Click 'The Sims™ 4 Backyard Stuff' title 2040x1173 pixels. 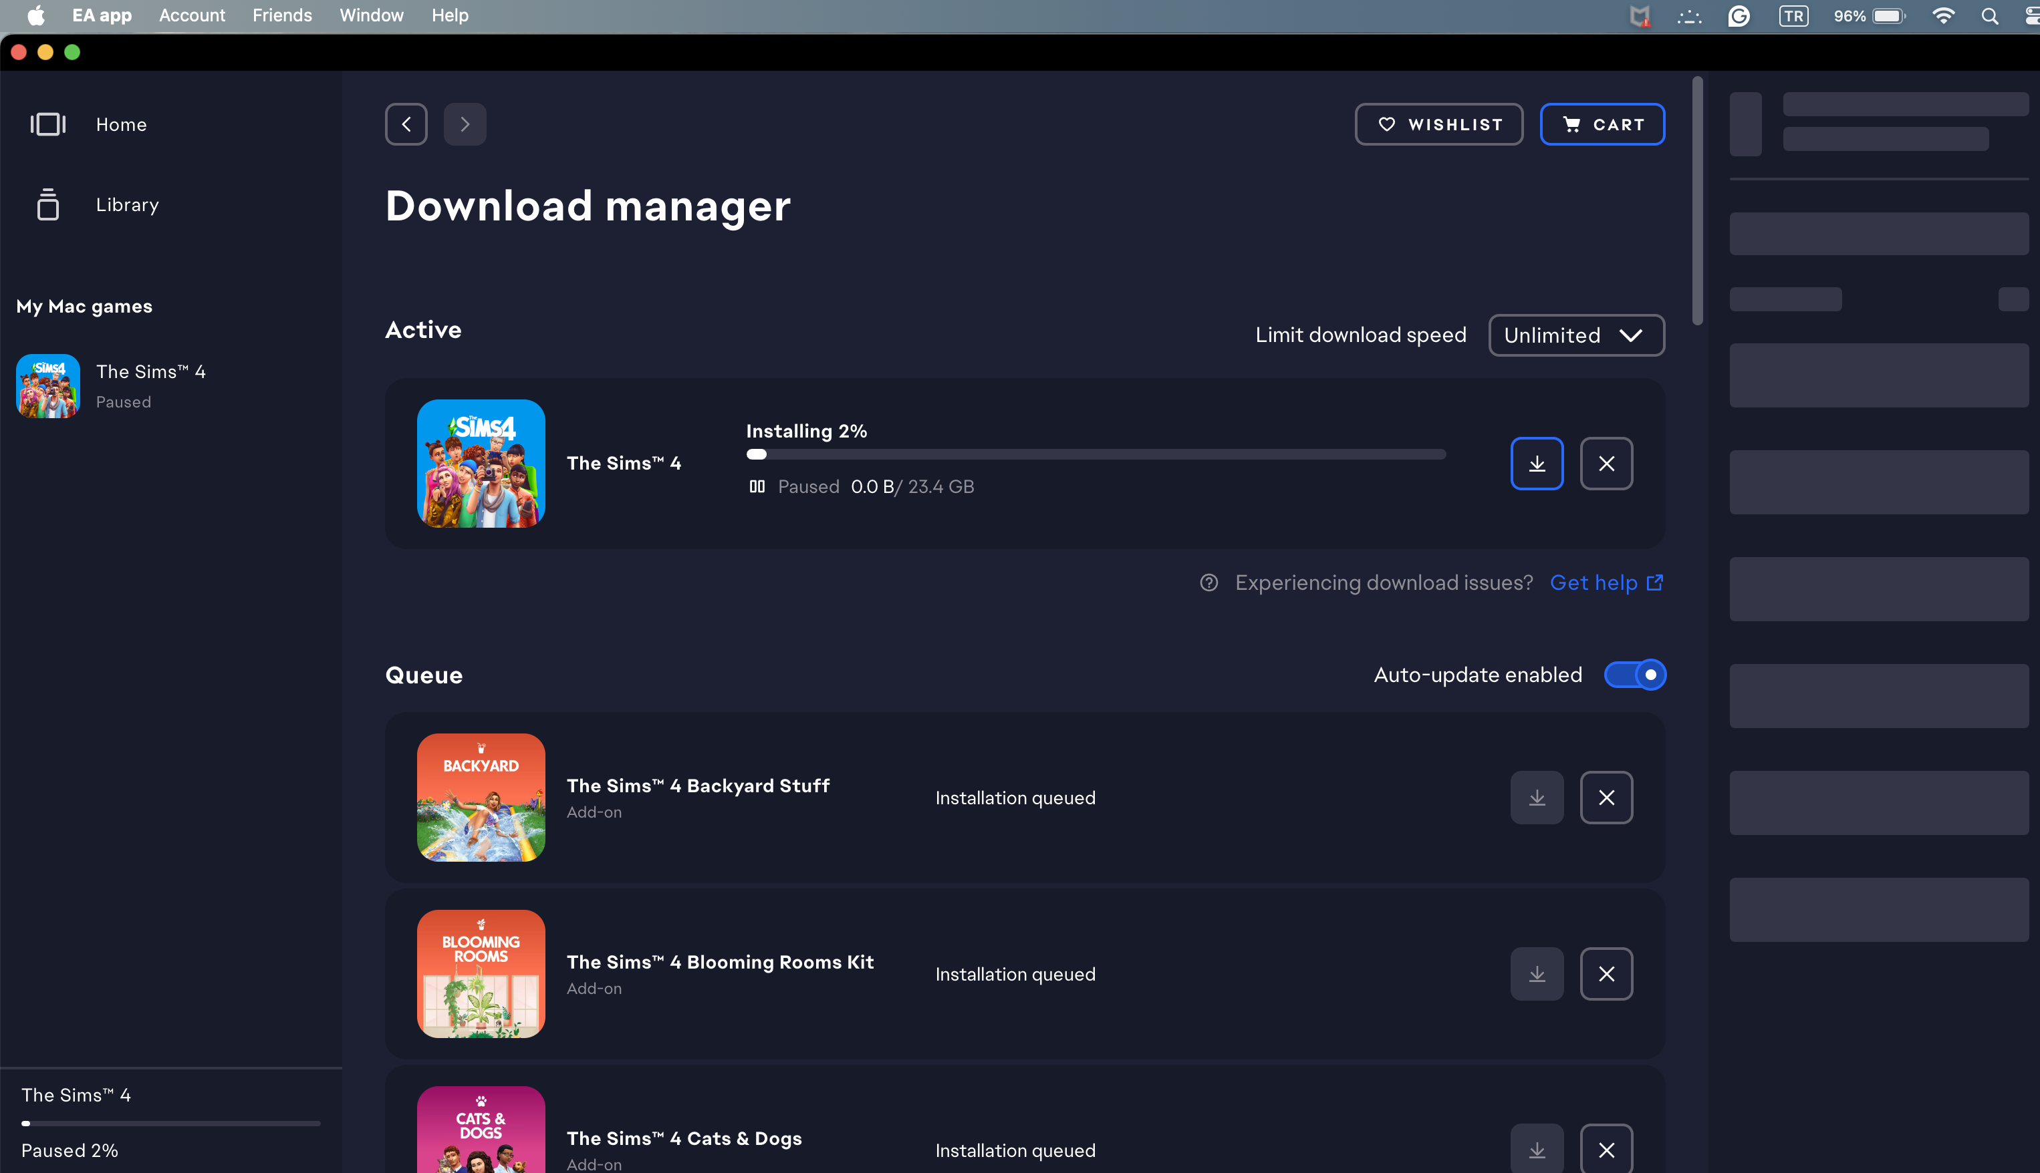(x=698, y=786)
